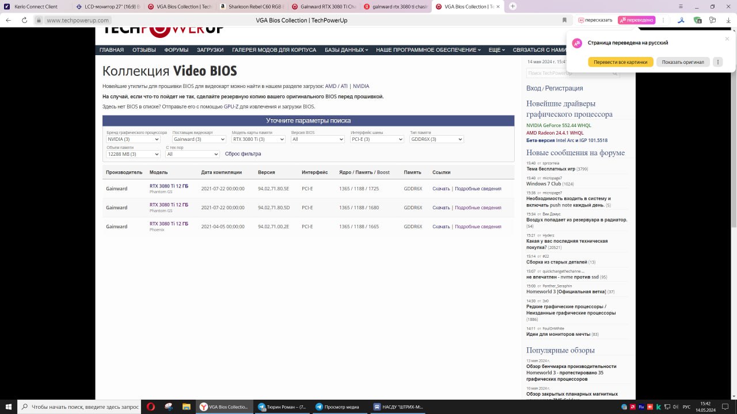
Task: Bookmark this page with the bookmark icon
Action: pyautogui.click(x=565, y=20)
